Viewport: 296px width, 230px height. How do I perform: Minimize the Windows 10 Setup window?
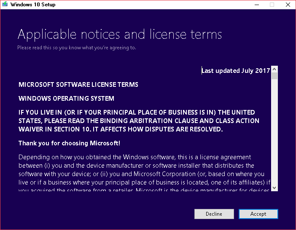tap(257, 5)
